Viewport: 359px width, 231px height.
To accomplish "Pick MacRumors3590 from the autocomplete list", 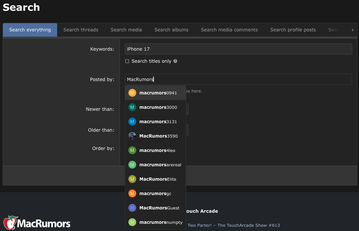I will [x=155, y=136].
